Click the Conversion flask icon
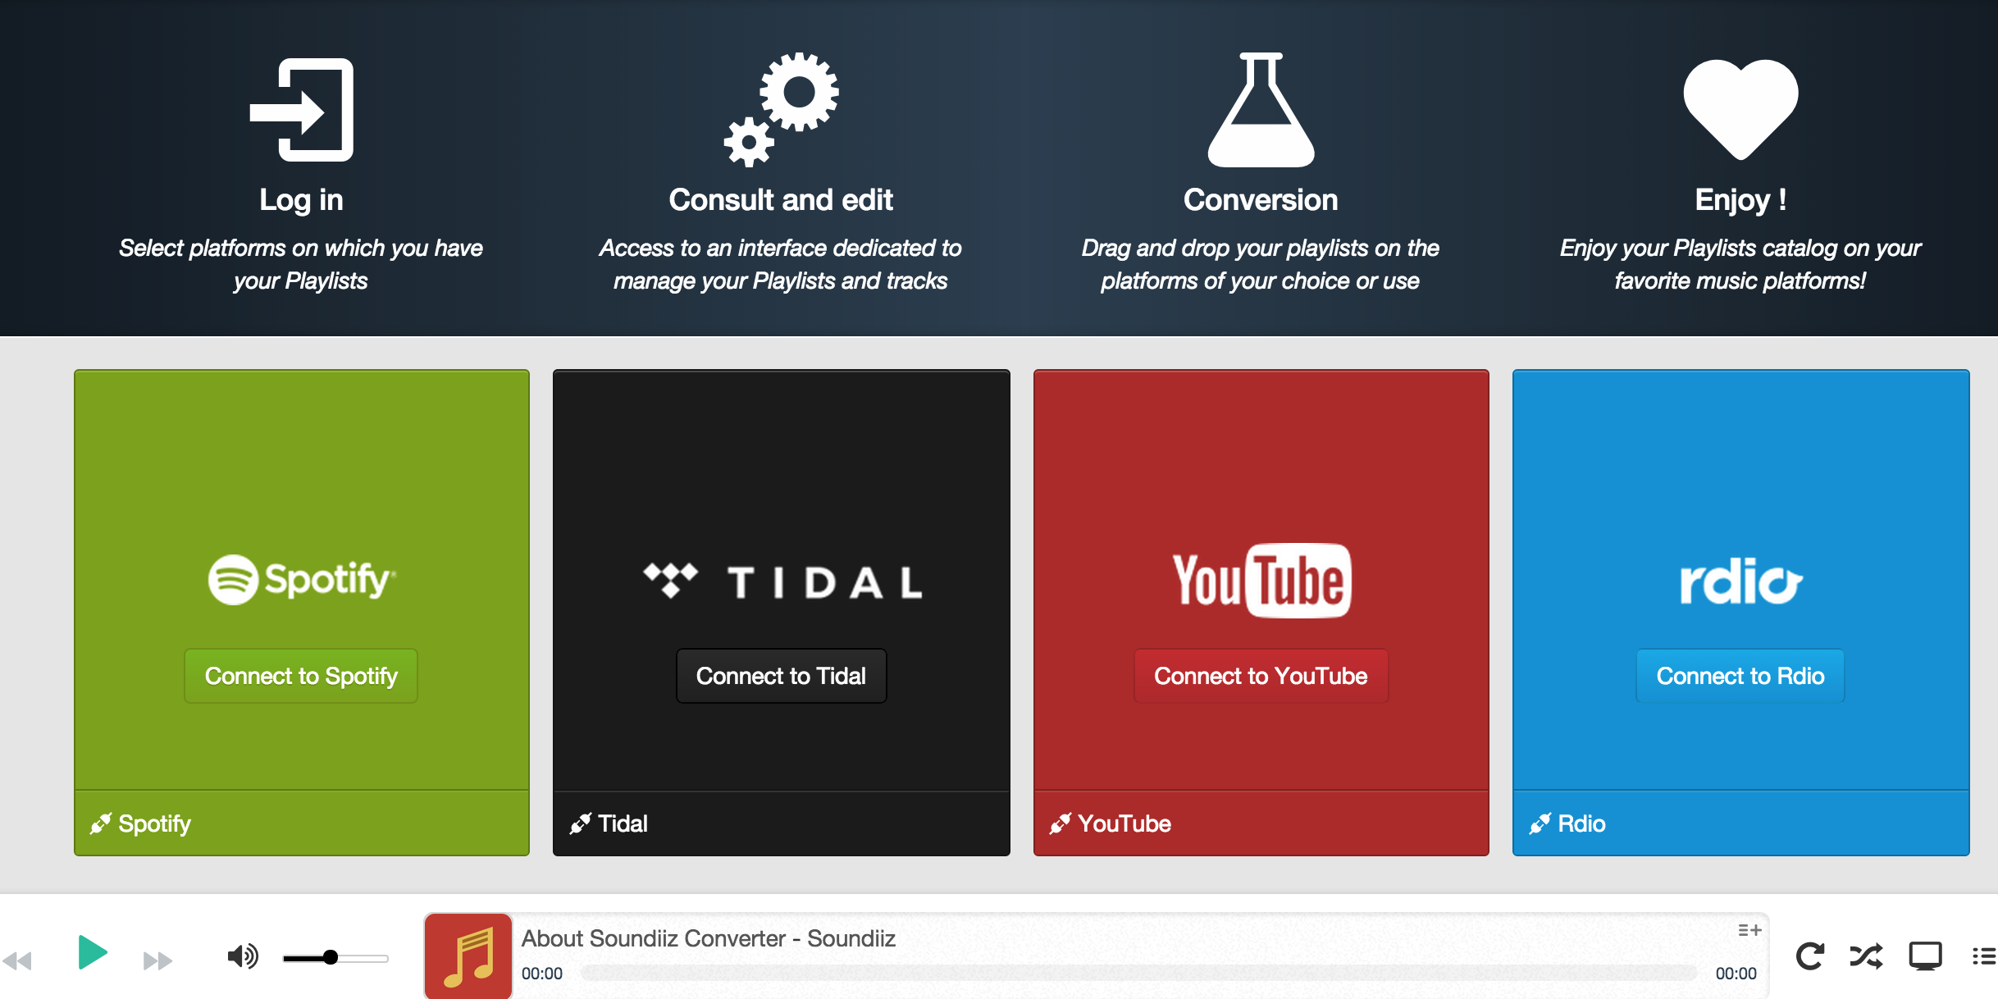Screen dimensions: 1998x999 (x=1261, y=110)
